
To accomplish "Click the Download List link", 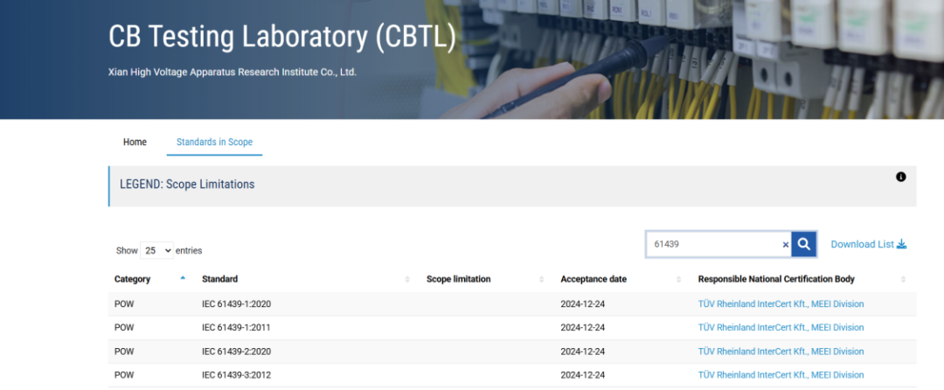I will (868, 244).
